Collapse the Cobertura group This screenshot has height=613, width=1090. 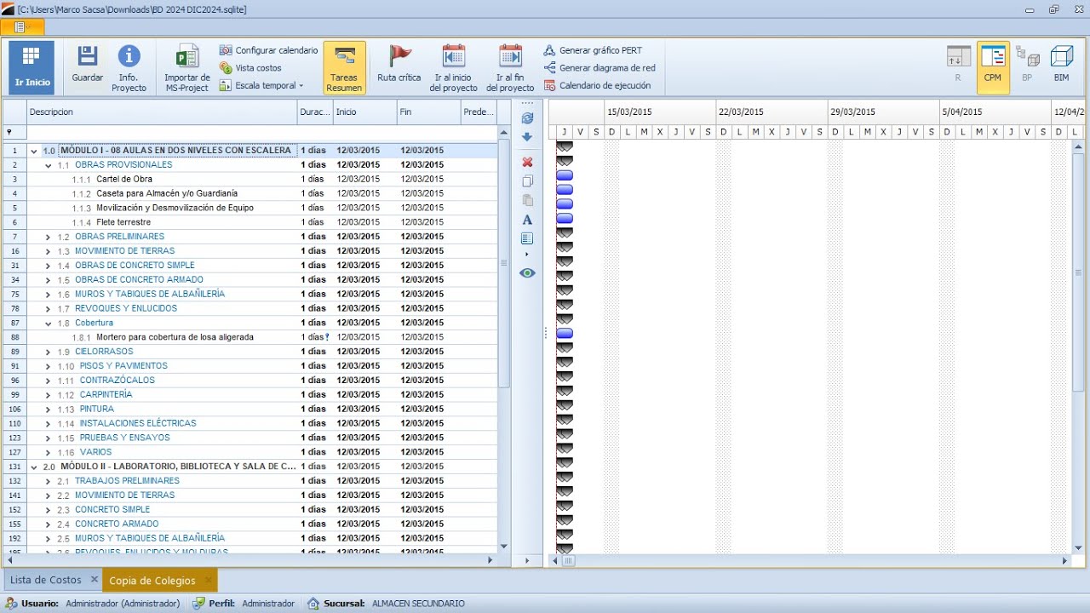tap(49, 324)
